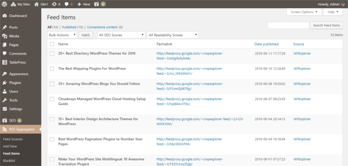Select Feed Items submenu item
This screenshot has height=166, width=348.
(11, 153)
